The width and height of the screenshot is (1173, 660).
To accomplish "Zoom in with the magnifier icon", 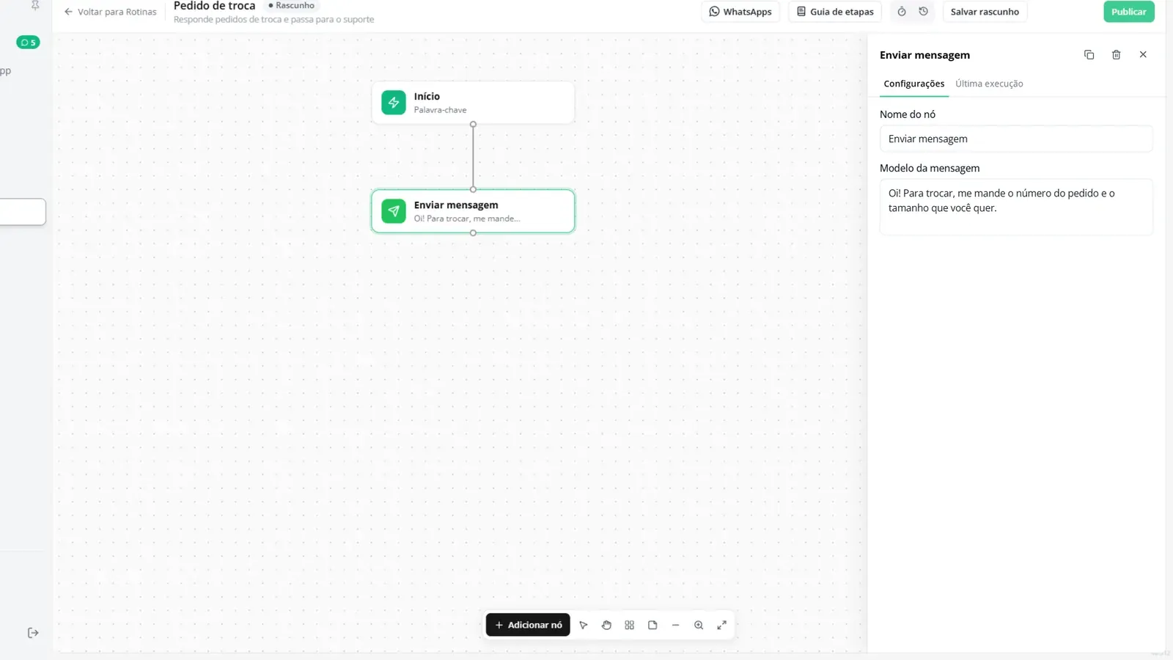I will click(699, 625).
